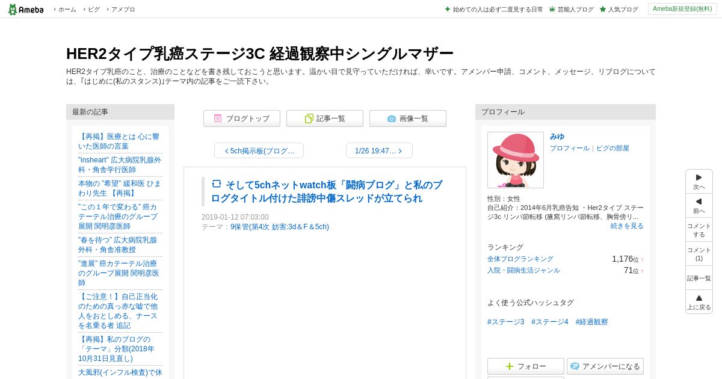Open "春を待つ" 広大病院乳腺外科・角舎准教授
This screenshot has height=379, width=722.
(117, 245)
